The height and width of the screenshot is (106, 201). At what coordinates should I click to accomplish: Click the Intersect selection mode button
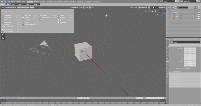click(x=36, y=4)
